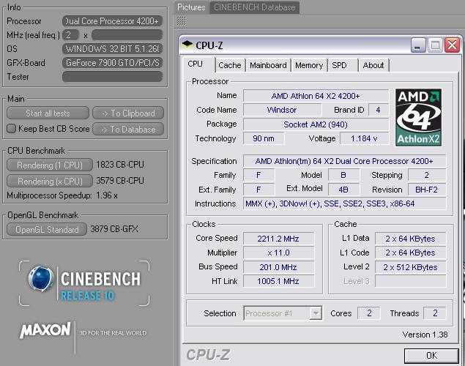
Task: Click the Tester input field
Action: [x=112, y=77]
